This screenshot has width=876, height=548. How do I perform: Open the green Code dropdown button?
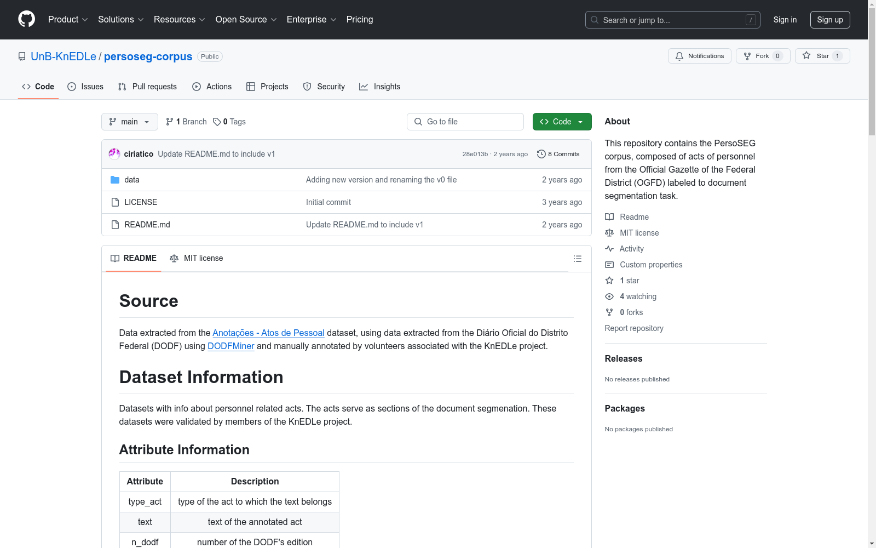(562, 122)
